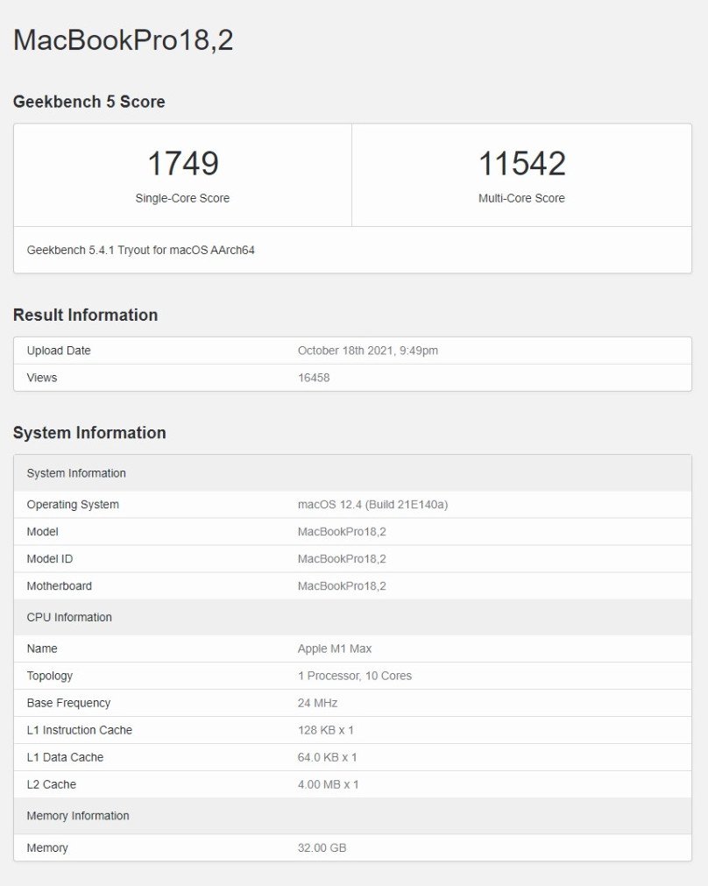Click the Model ID row value
The width and height of the screenshot is (708, 886).
pyautogui.click(x=342, y=559)
